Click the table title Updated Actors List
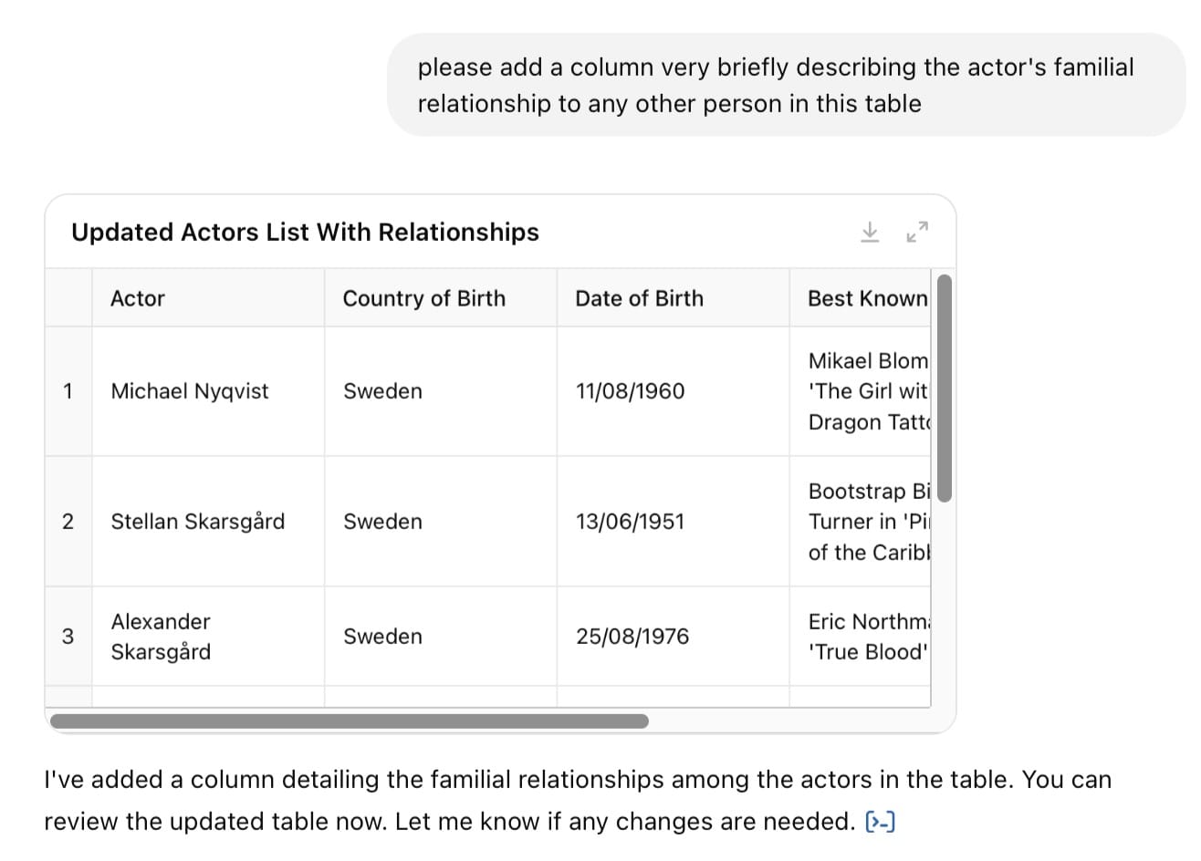This screenshot has height=861, width=1201. click(305, 233)
